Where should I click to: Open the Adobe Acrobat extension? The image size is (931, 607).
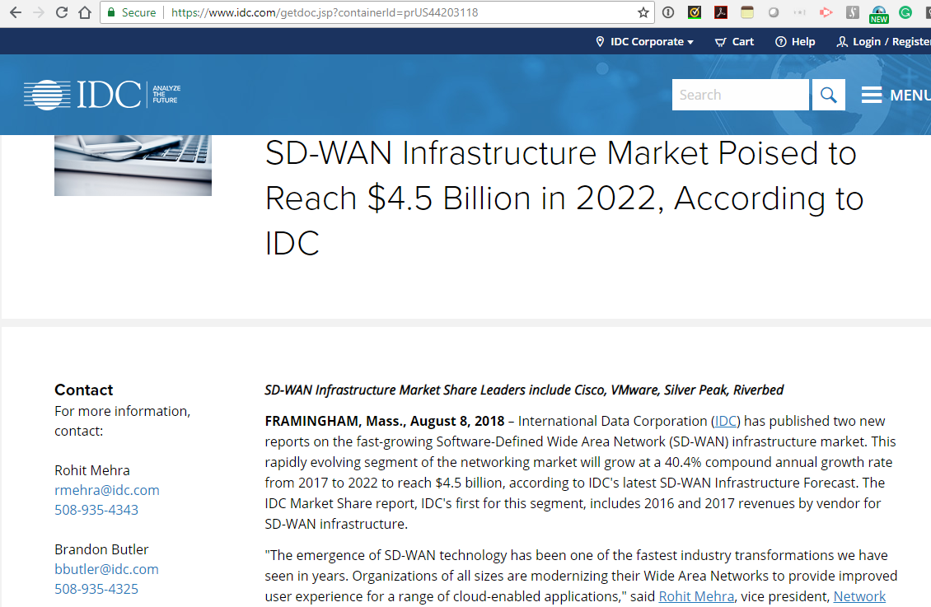coord(721,12)
